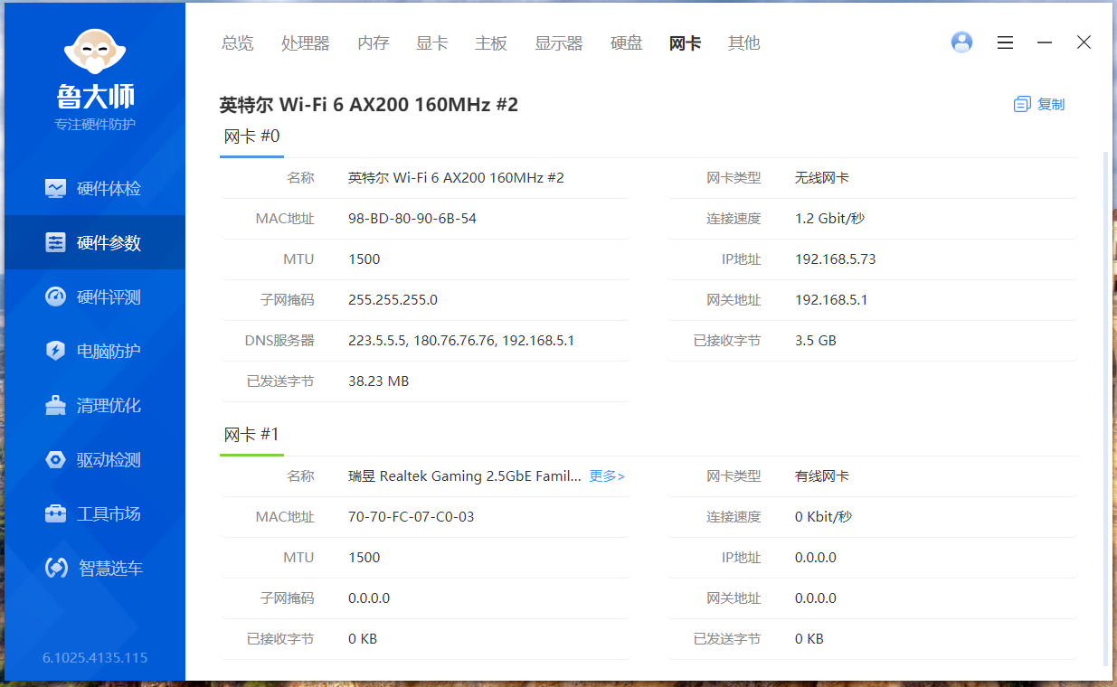Click the 专注硬件防护 slogan text

point(95,124)
